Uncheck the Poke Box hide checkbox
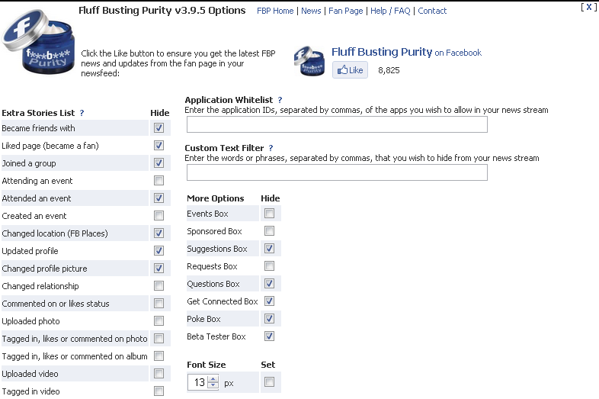Screen dimensions: 599x399 pyautogui.click(x=269, y=318)
